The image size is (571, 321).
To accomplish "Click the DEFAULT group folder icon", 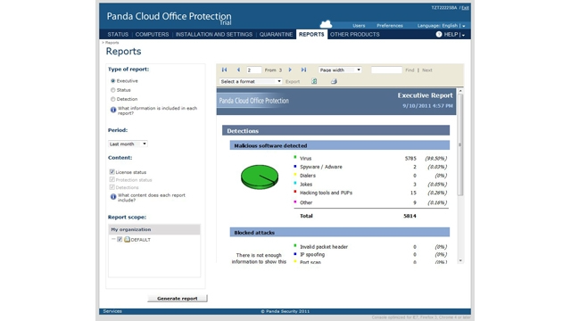I will click(127, 240).
